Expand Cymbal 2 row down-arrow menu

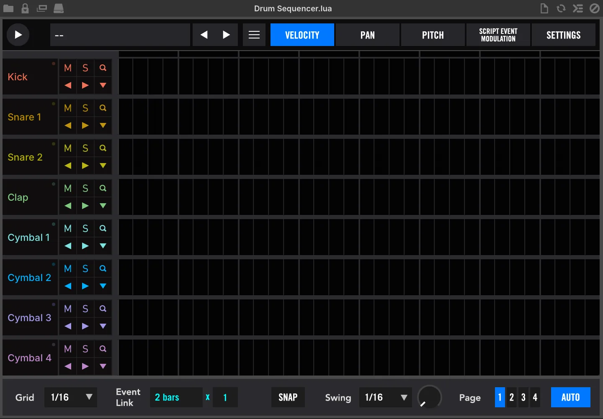[x=103, y=286]
